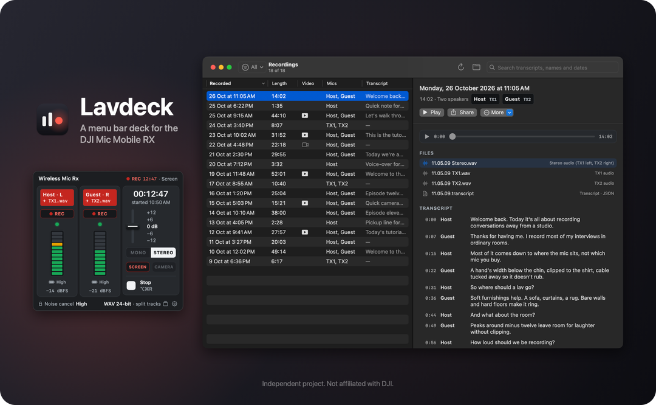Click the Guest level meter
This screenshot has height=405, width=656.
pos(100,253)
